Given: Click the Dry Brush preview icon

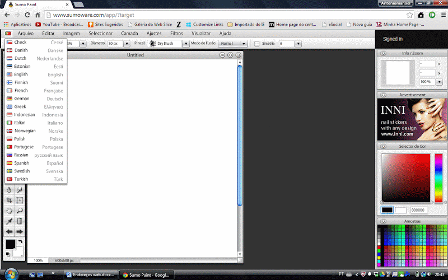Looking at the screenshot, I should (x=152, y=44).
